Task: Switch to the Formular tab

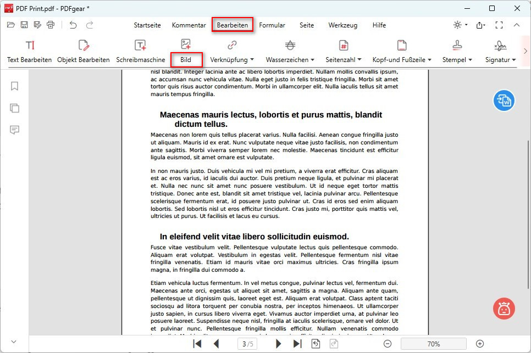Action: click(x=273, y=25)
